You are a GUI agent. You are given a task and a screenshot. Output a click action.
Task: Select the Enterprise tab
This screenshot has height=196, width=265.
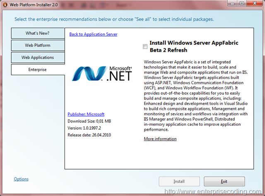tap(38, 69)
